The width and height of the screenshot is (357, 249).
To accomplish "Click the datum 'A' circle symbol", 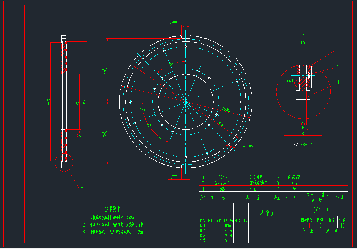I will click(80, 136).
